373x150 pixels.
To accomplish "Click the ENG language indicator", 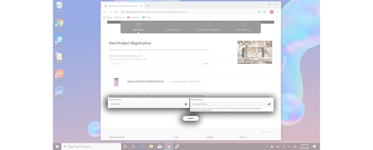I will (295, 147).
